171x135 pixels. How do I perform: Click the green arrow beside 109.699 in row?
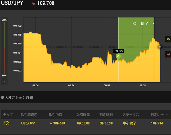coord(51,123)
